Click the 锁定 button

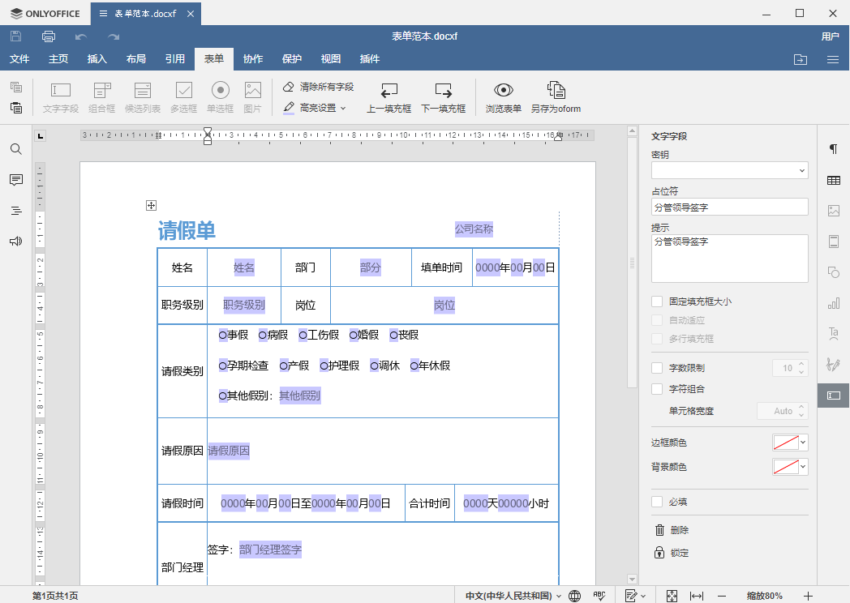click(672, 553)
